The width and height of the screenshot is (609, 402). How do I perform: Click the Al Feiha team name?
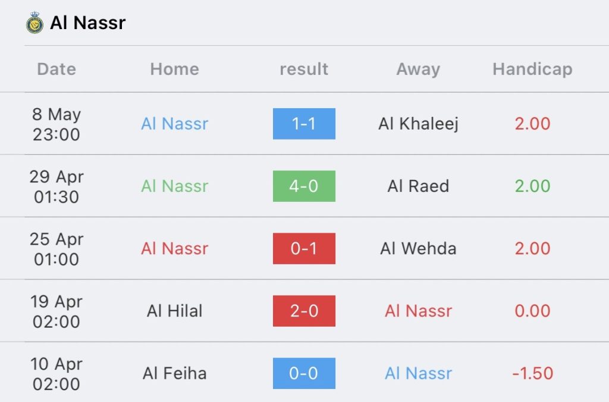[174, 373]
